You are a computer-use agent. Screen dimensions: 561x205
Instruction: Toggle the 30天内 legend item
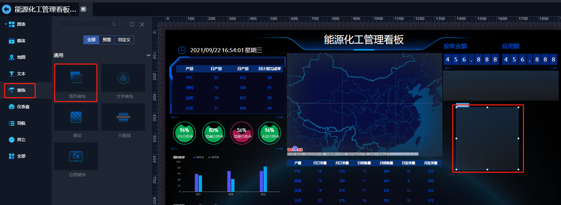(x=199, y=157)
